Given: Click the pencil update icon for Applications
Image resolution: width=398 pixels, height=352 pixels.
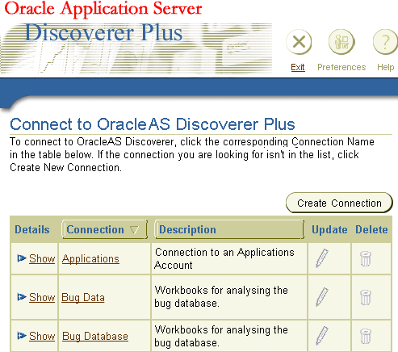Looking at the screenshot, I should coord(322,258).
